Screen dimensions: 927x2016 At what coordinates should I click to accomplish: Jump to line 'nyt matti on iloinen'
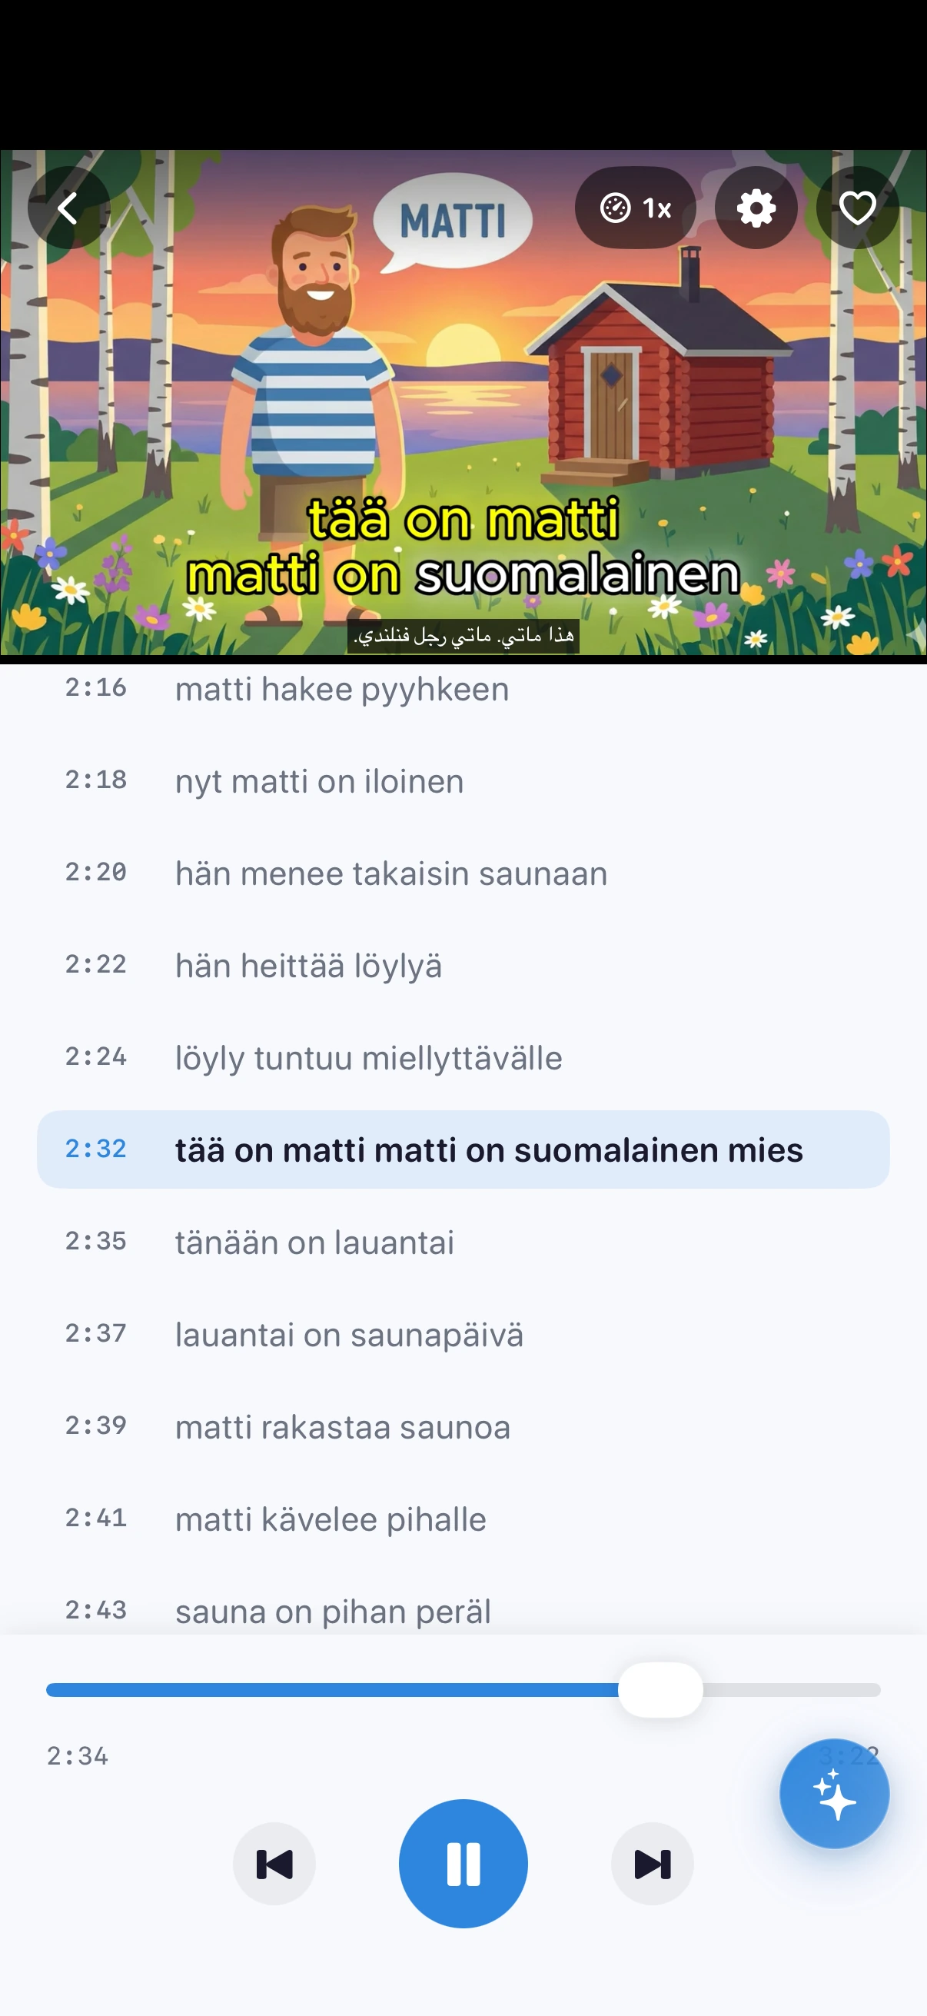point(463,781)
